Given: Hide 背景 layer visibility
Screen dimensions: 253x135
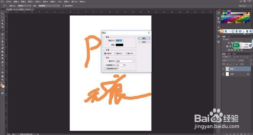Looking at the screenshot, I should 223,74.
